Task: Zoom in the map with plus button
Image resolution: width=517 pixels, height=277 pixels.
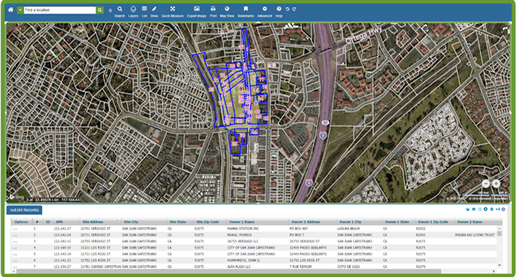Action: pyautogui.click(x=496, y=183)
